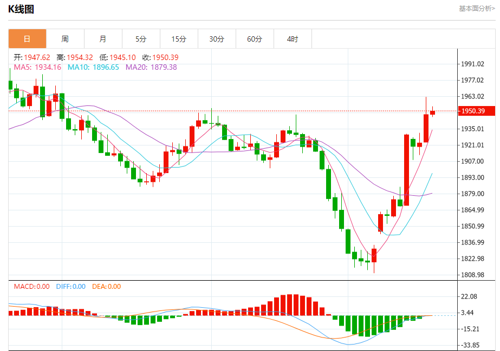
Task: Click the DEA:0.00 indicator label
Action: [107, 287]
